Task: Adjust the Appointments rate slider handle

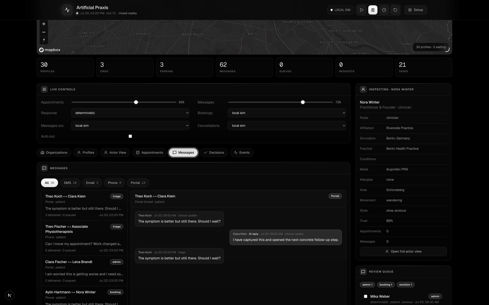Action: click(x=136, y=102)
